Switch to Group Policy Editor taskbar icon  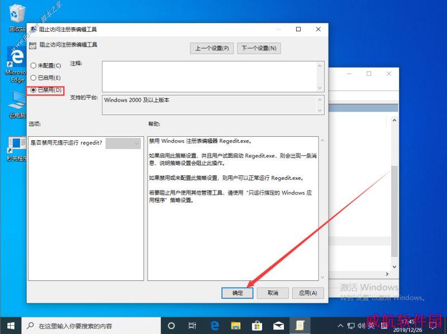[x=300, y=326]
